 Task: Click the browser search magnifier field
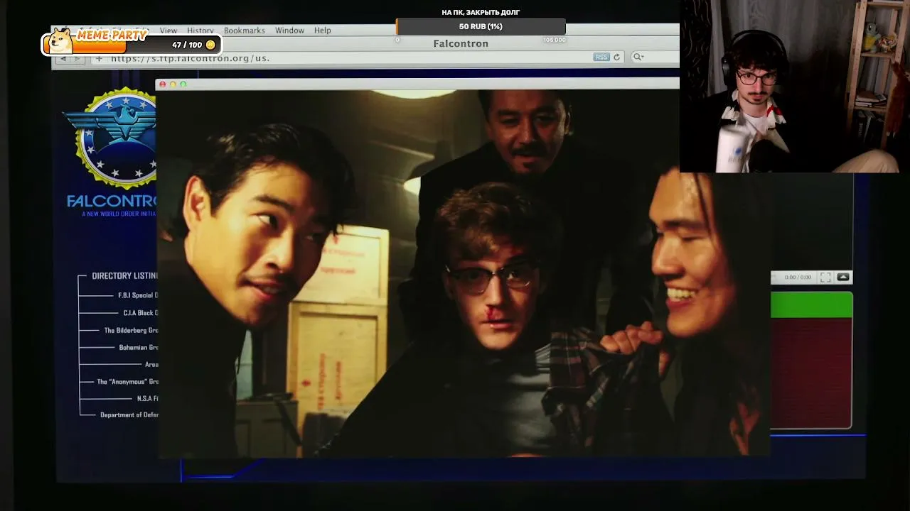tap(654, 57)
